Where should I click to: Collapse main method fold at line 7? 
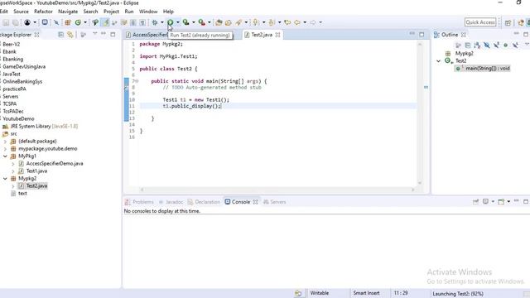(137, 81)
